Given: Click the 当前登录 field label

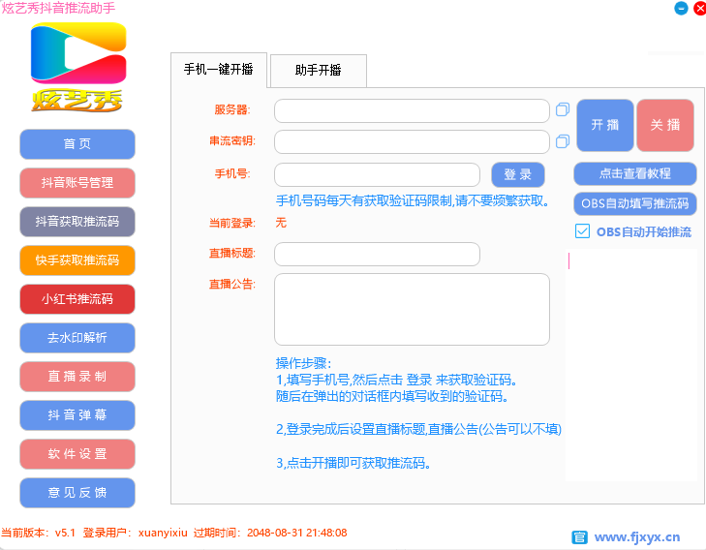Looking at the screenshot, I should [x=232, y=223].
